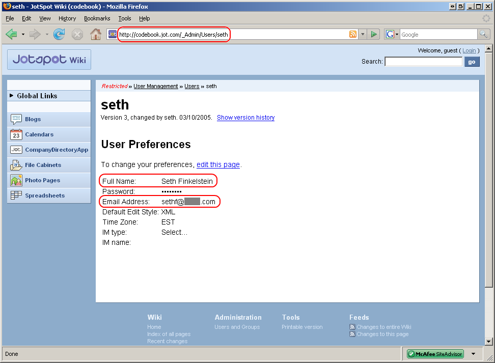Click the CompanyDirectoryApp Jot icon
Screen dimensions: 495x363
coord(16,150)
